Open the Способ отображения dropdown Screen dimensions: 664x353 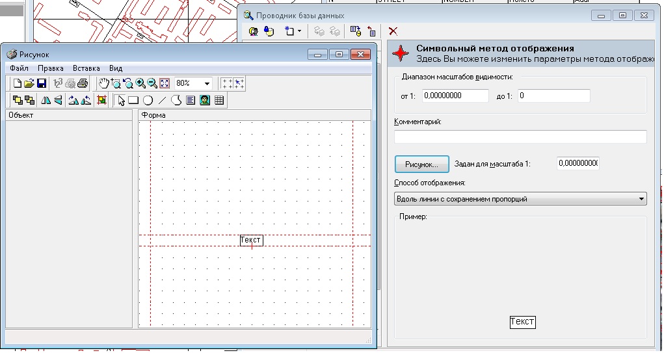(x=520, y=199)
